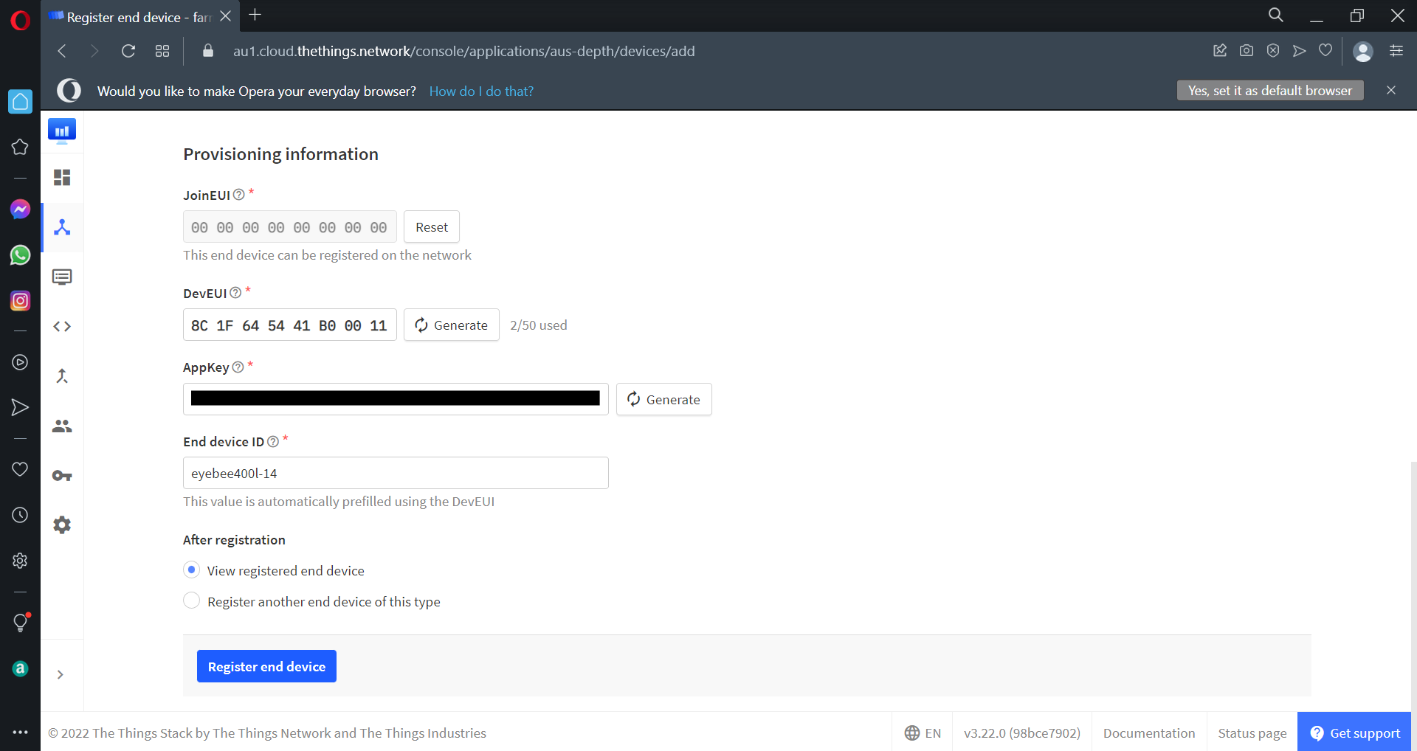The width and height of the screenshot is (1417, 751).
Task: Open Live data sidebar icon
Action: coord(62,277)
